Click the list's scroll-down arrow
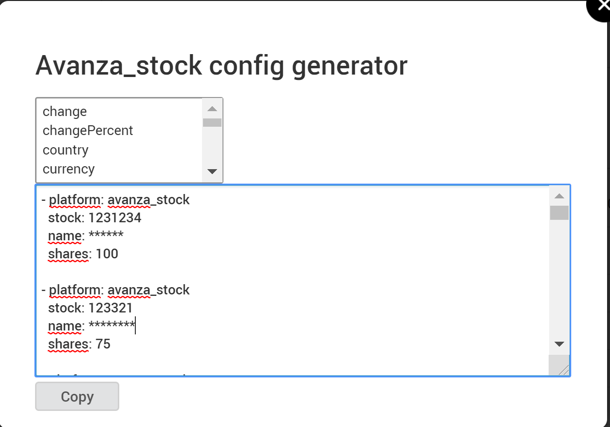Viewport: 610px width, 427px height. coord(211,172)
